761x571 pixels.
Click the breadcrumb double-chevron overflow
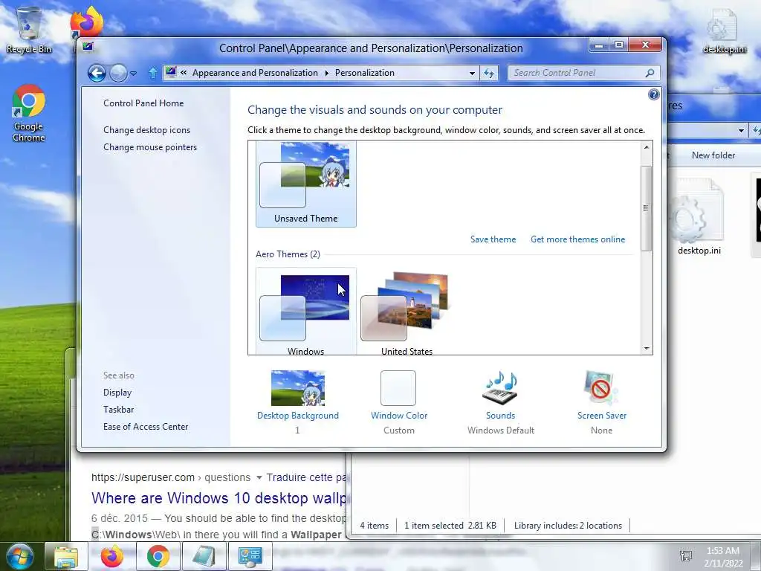[x=184, y=73]
